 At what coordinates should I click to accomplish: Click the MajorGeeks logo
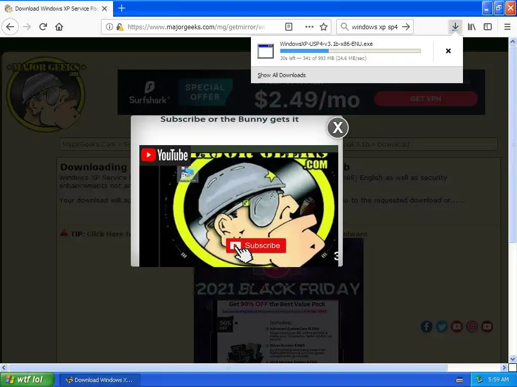(x=46, y=95)
